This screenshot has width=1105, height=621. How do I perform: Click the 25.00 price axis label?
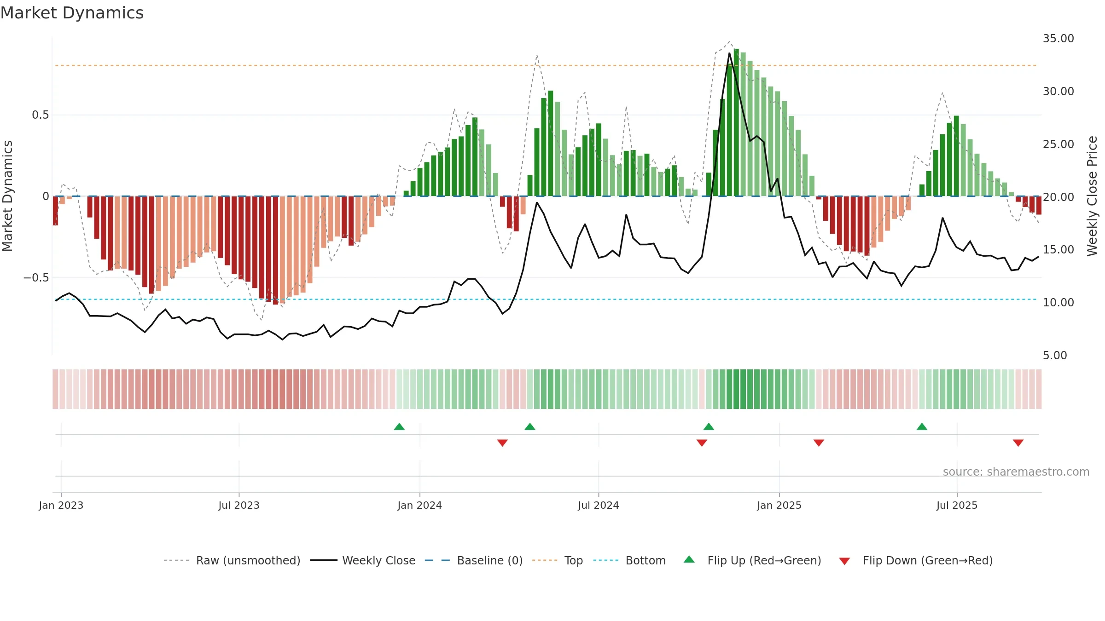[1058, 144]
